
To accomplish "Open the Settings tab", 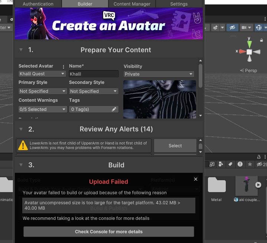I will (x=179, y=4).
